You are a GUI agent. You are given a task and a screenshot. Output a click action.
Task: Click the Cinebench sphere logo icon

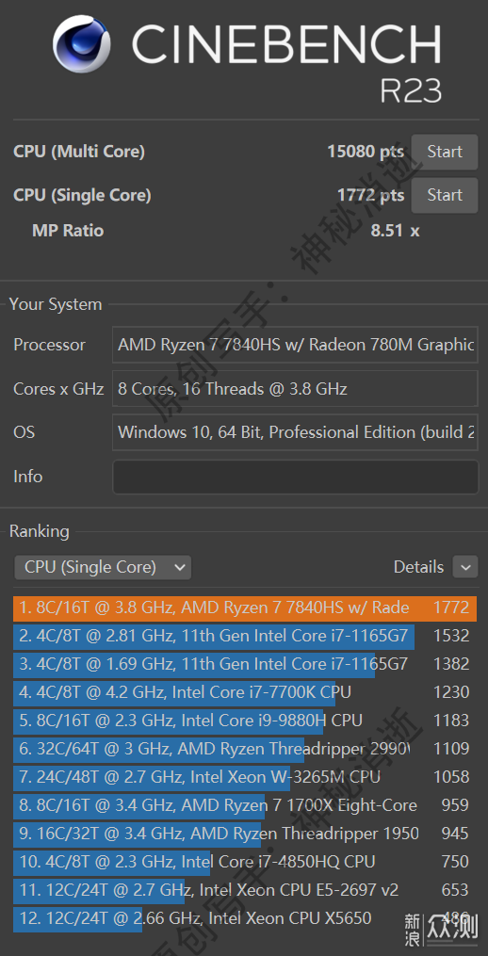click(x=82, y=44)
